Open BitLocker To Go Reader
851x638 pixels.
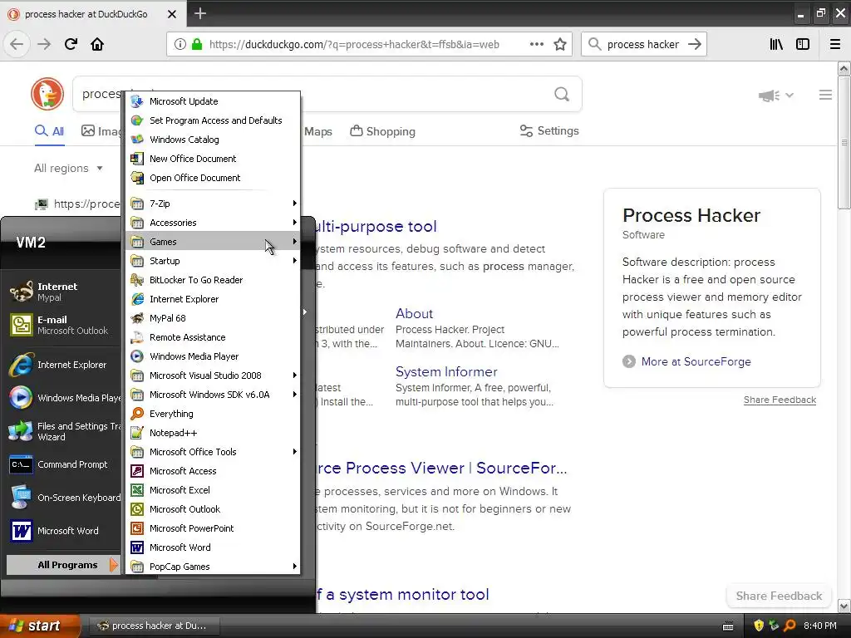click(x=213, y=280)
